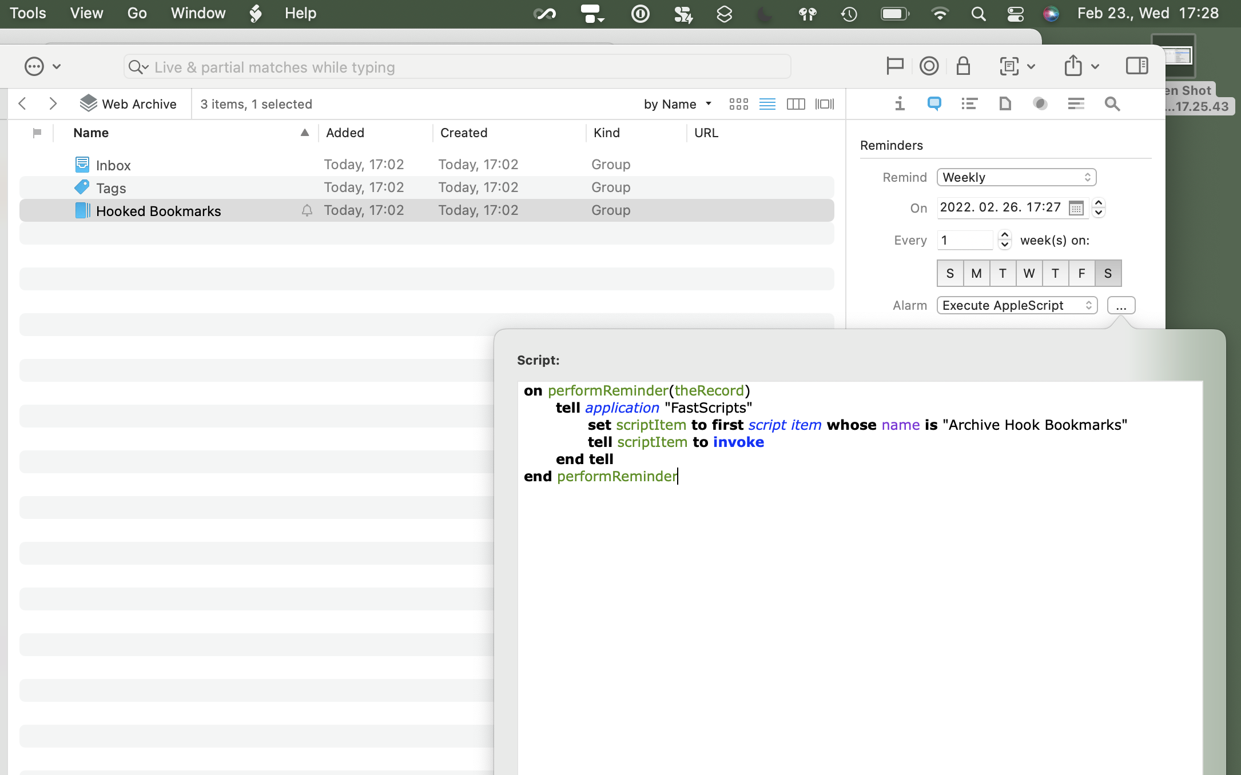Click the Web Archive database icon
Viewport: 1241px width, 775px height.
coord(88,103)
